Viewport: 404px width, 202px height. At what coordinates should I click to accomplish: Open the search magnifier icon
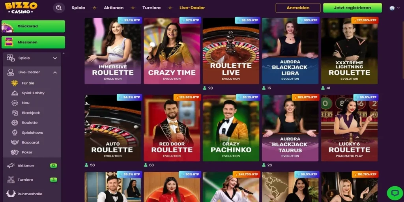tap(59, 8)
